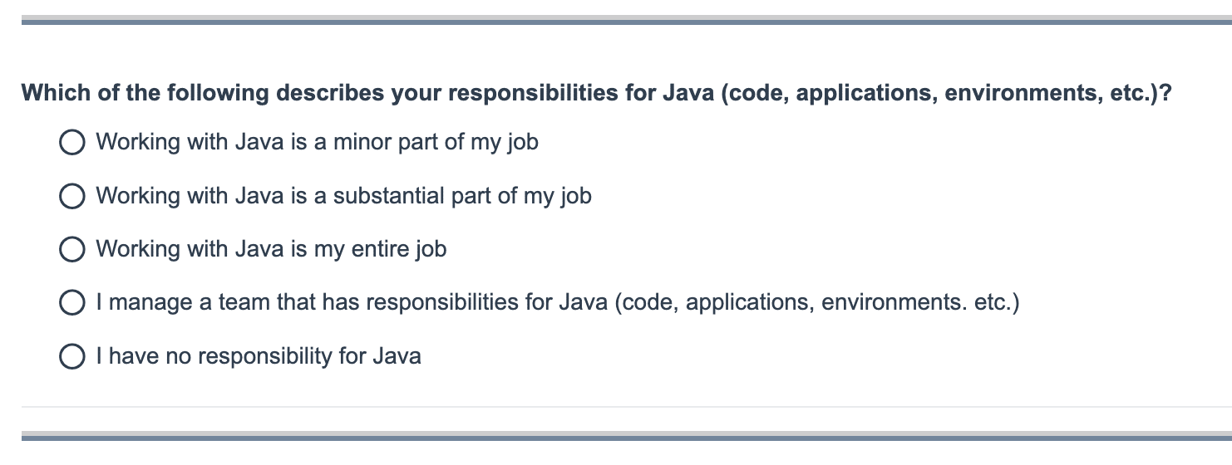The height and width of the screenshot is (465, 1232).
Task: Click the word 'minor' in the first option
Action: 362,143
